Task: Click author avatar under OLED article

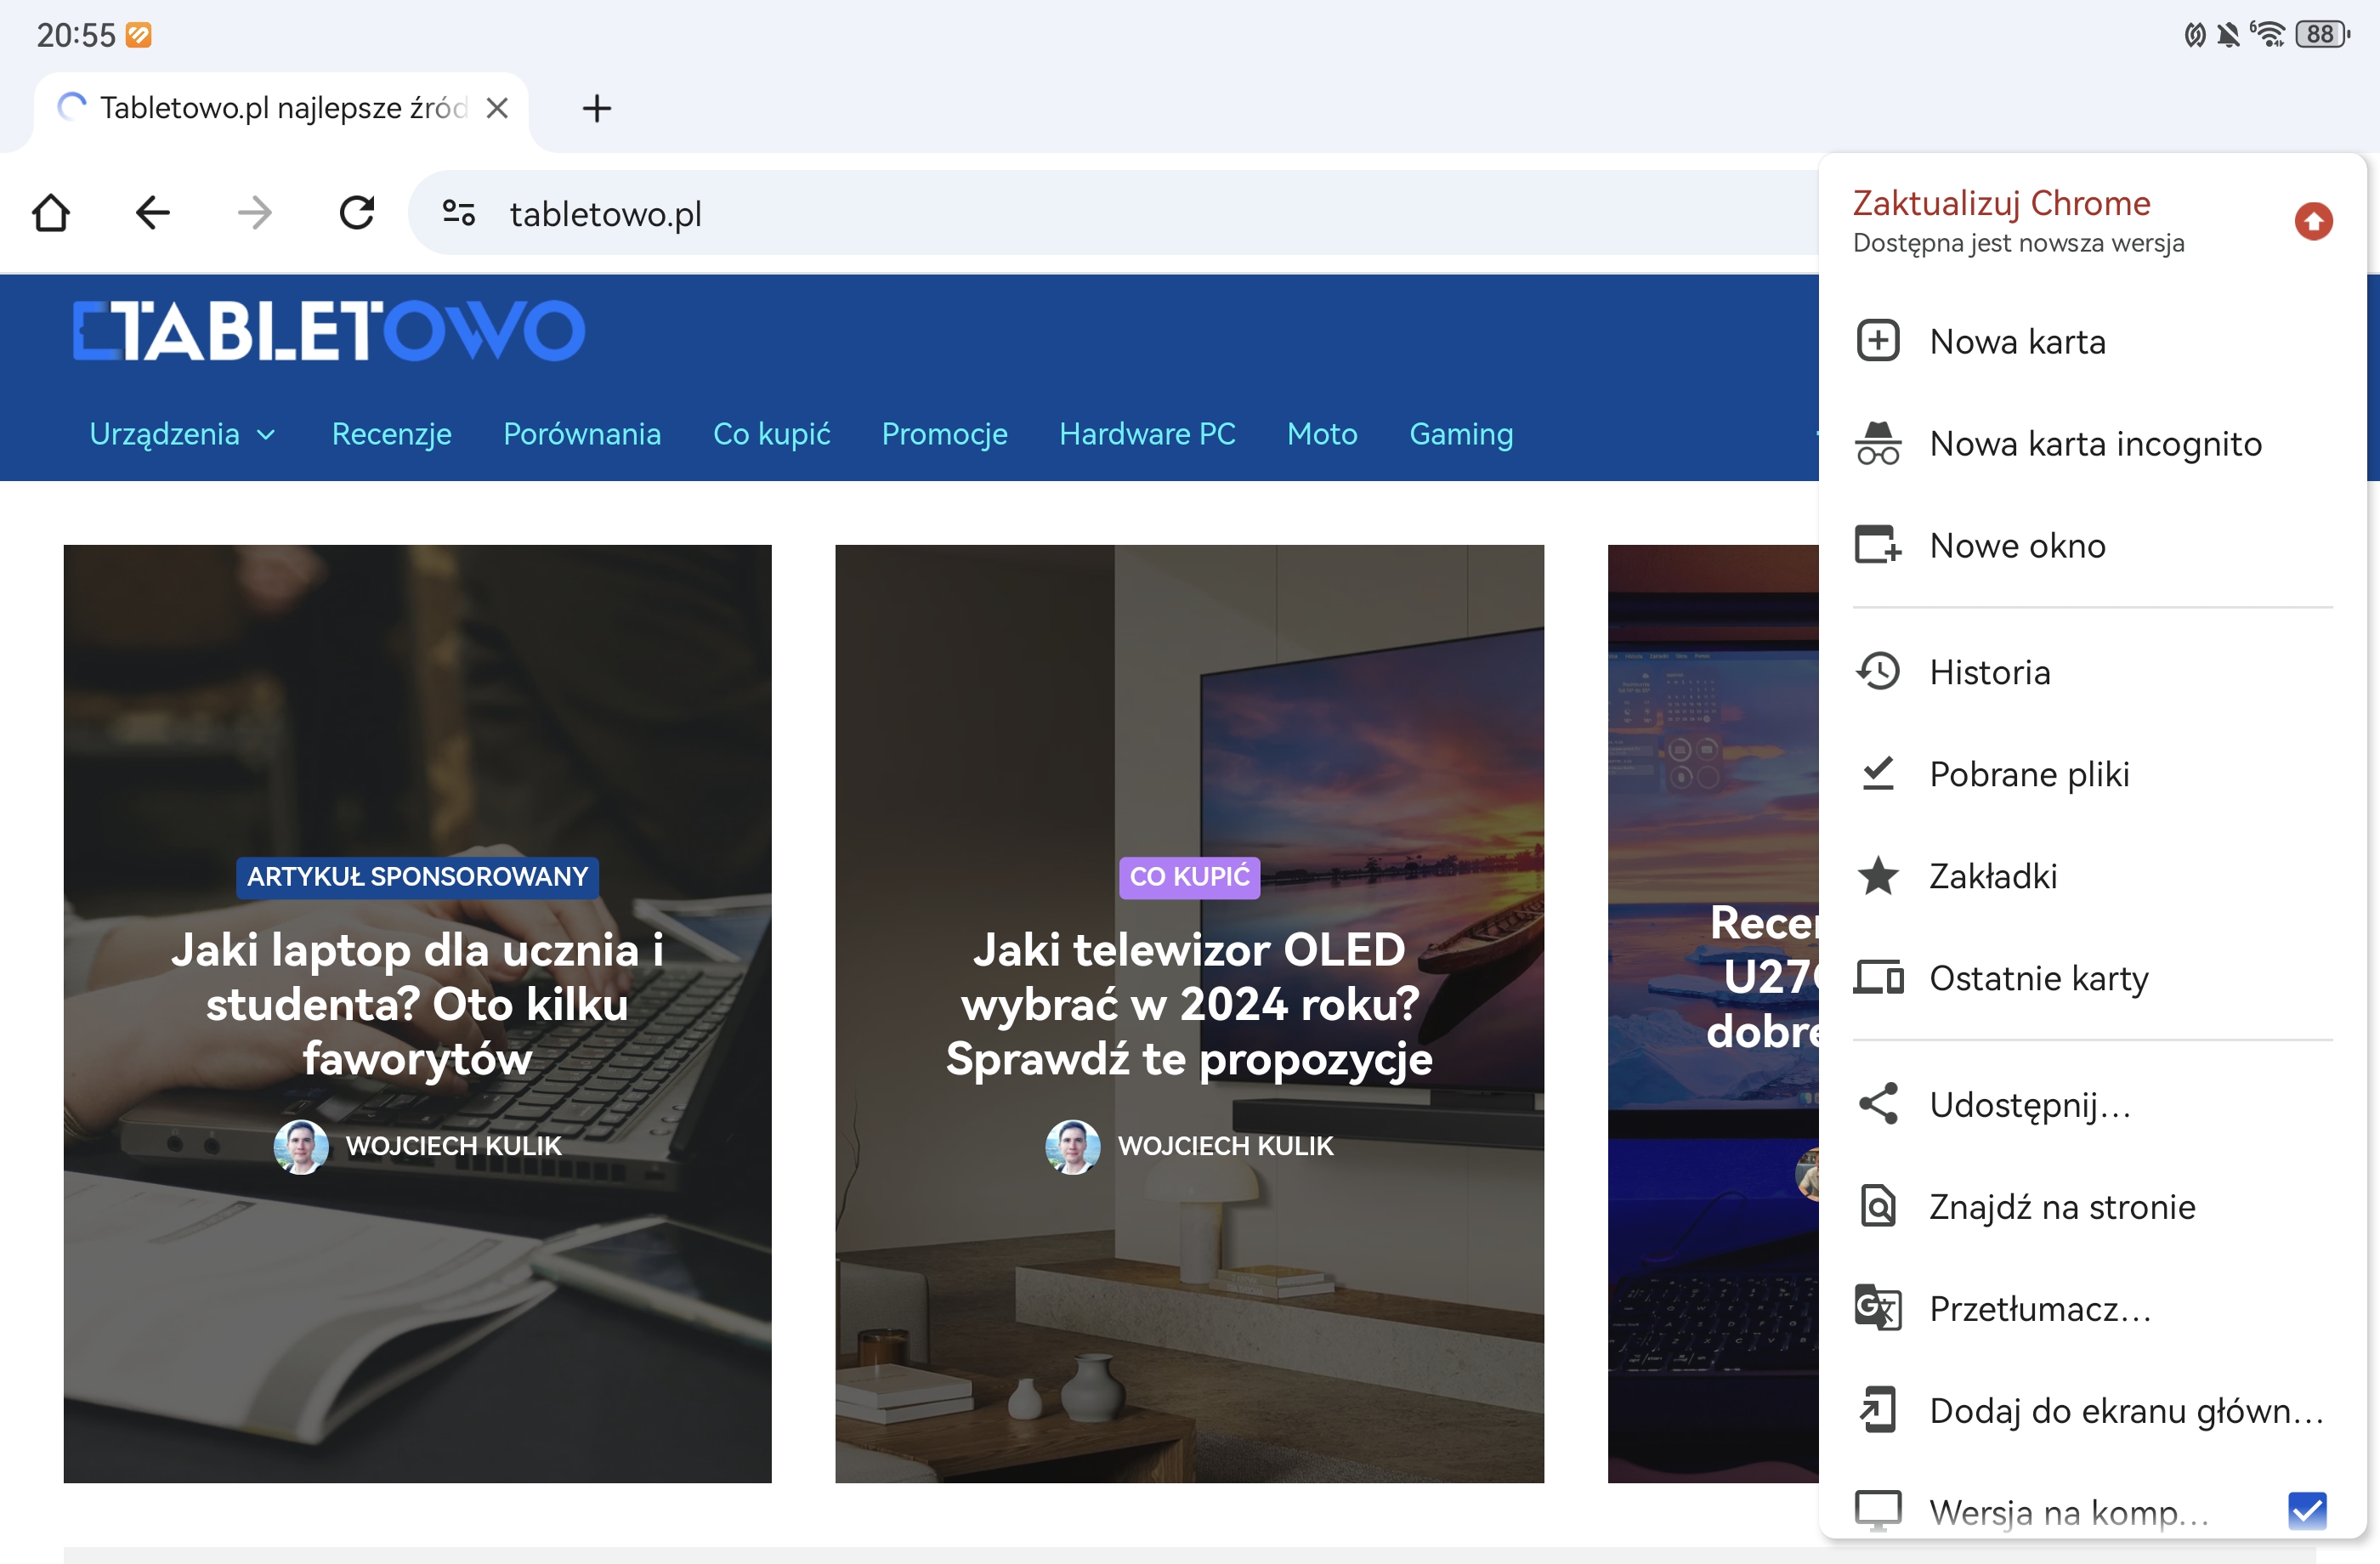Action: click(x=1072, y=1146)
